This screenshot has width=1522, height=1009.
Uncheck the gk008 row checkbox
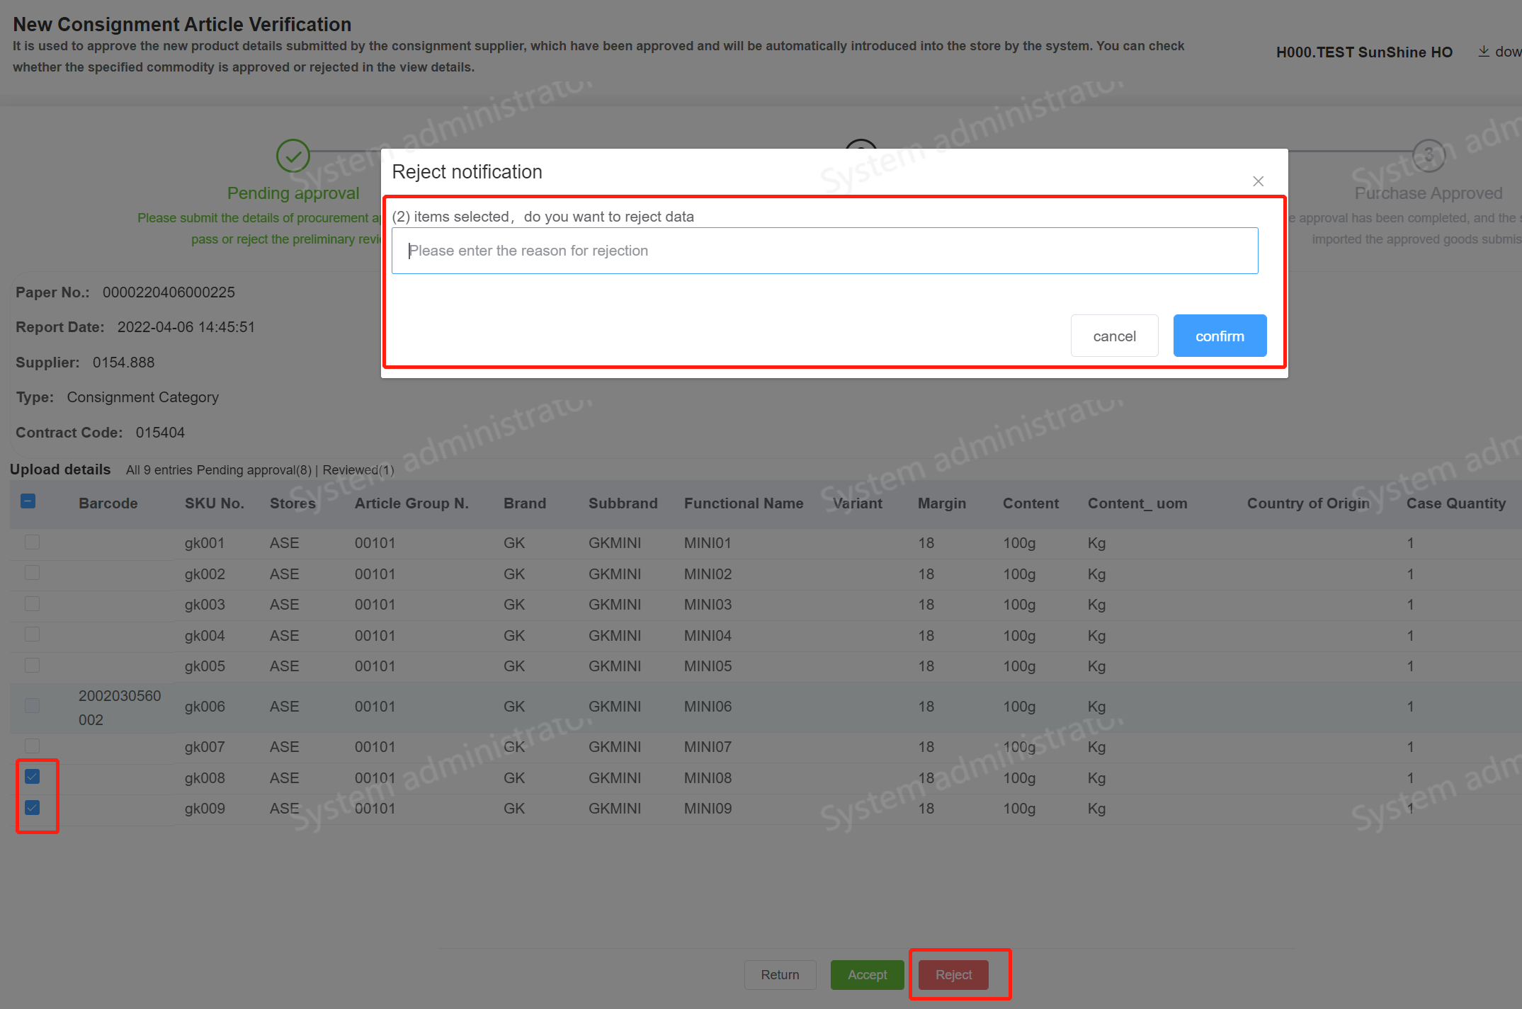(33, 777)
